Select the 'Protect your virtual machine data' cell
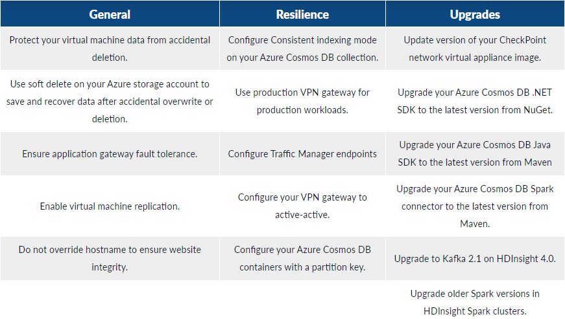 coord(110,49)
